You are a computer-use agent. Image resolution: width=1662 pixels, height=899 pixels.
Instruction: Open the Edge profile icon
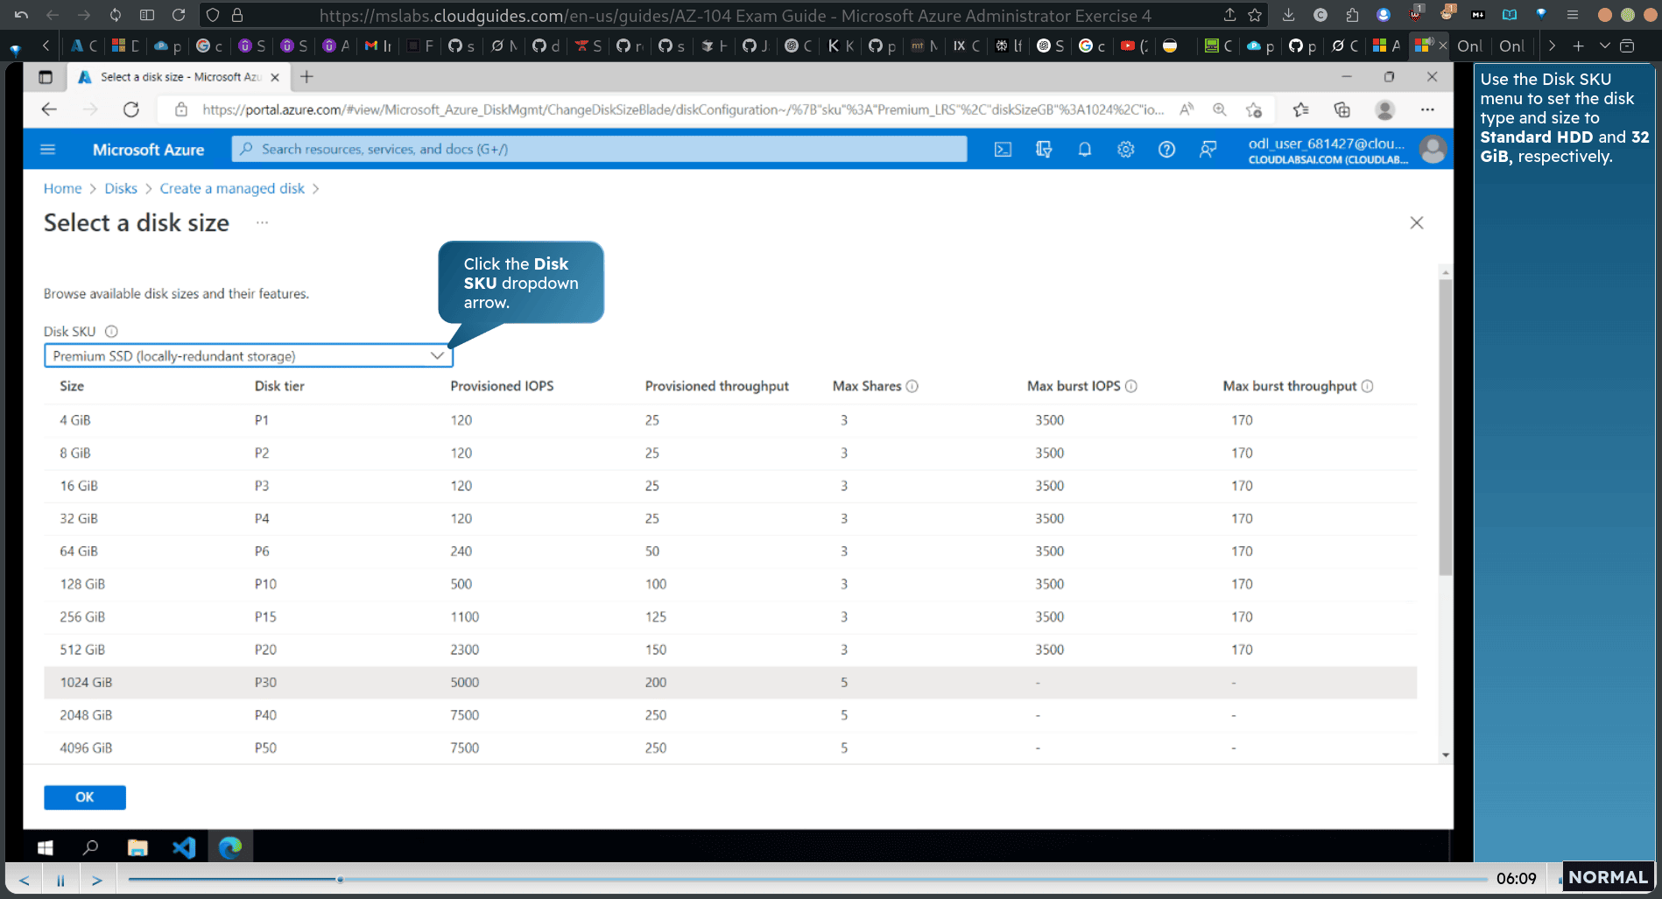click(x=1384, y=109)
